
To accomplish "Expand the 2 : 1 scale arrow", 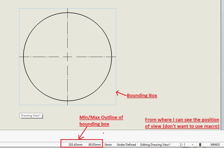I will point(192,144).
